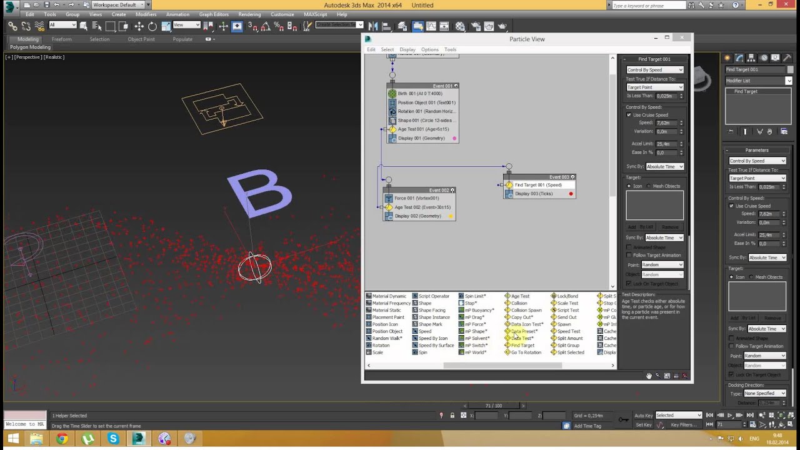Open the Utilities hammer panel tab

point(787,58)
